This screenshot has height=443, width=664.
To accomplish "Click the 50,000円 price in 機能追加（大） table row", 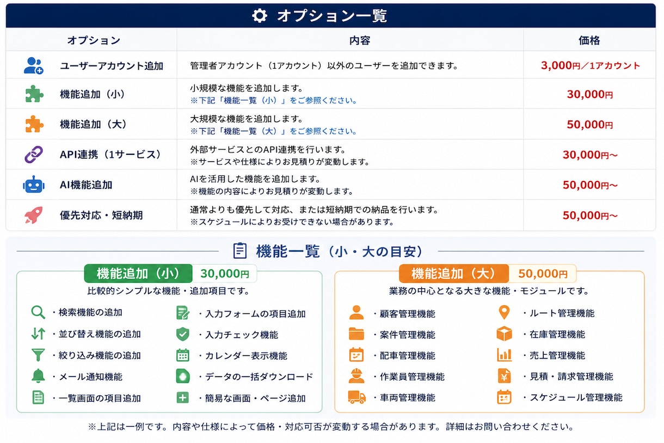I will point(590,124).
